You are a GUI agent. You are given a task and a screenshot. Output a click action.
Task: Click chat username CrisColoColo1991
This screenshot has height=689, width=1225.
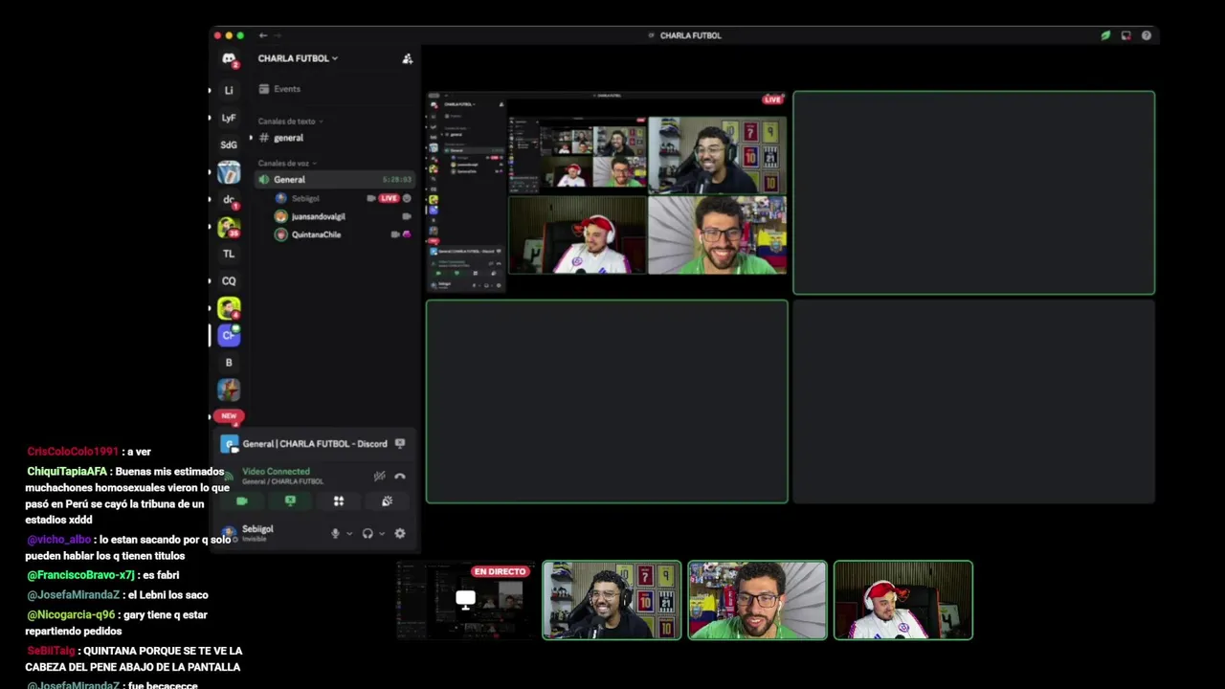(73, 452)
